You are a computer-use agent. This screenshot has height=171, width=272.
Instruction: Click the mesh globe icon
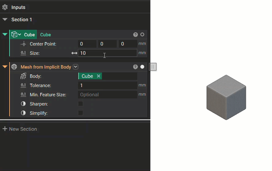[x=14, y=67]
